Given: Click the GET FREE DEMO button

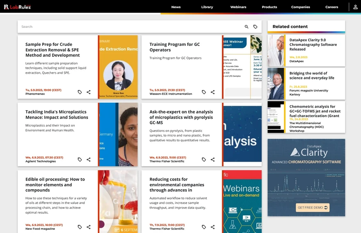Looking at the screenshot, I should [313, 208].
